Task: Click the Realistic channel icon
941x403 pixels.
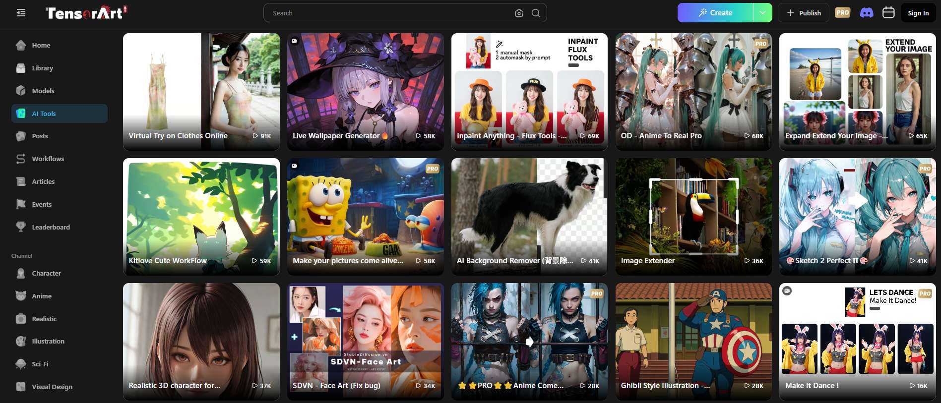Action: point(21,319)
